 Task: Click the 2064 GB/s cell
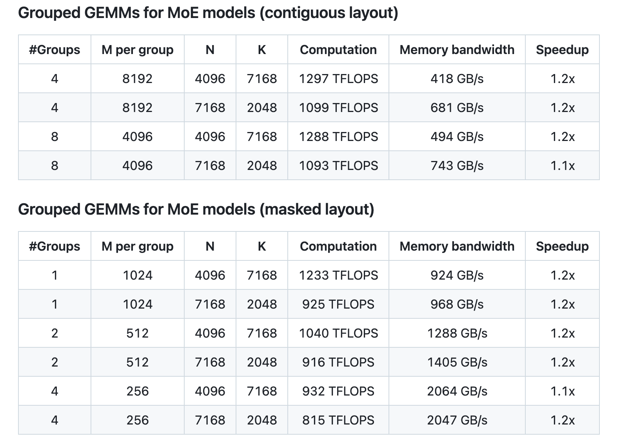457,391
